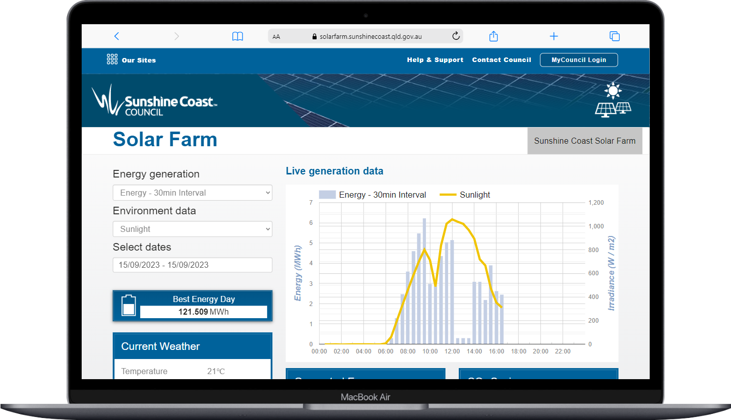Viewport: 731px width, 420px height.
Task: Open the Safari share sheet icon
Action: [x=494, y=36]
